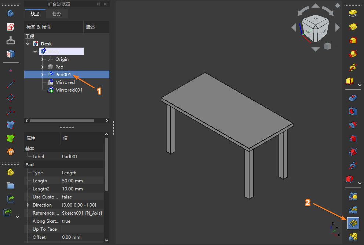Viewport: 364px width, 245px height.
Task: Click the Create body icon
Action: pyautogui.click(x=11, y=14)
